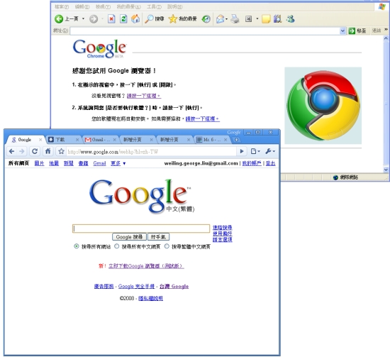The width and height of the screenshot is (390, 357).
Task: Select the Traditional Chinese pages radio button
Action: (167, 246)
